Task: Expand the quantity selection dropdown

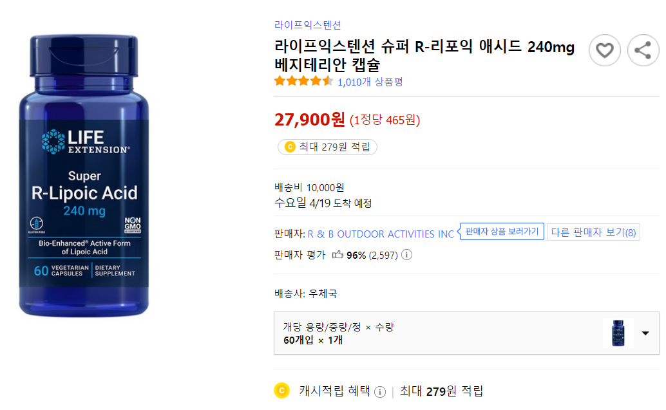Action: coord(645,333)
